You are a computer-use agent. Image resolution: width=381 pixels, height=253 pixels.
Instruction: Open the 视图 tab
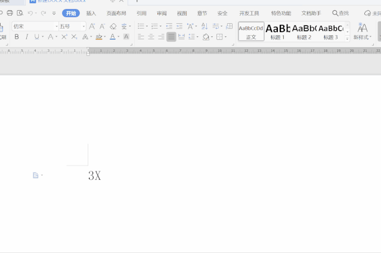[x=182, y=13]
